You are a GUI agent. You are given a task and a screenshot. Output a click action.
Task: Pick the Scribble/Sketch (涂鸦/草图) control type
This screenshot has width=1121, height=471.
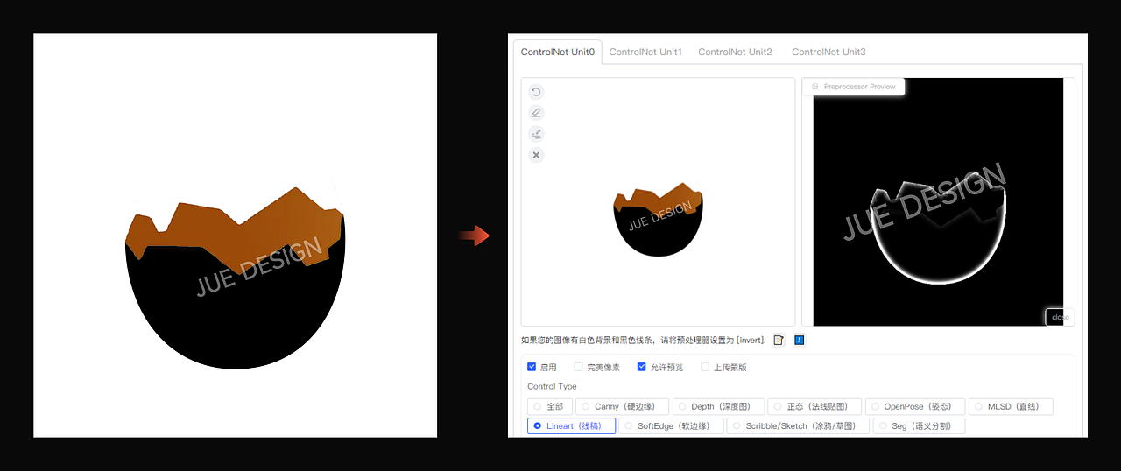click(798, 426)
